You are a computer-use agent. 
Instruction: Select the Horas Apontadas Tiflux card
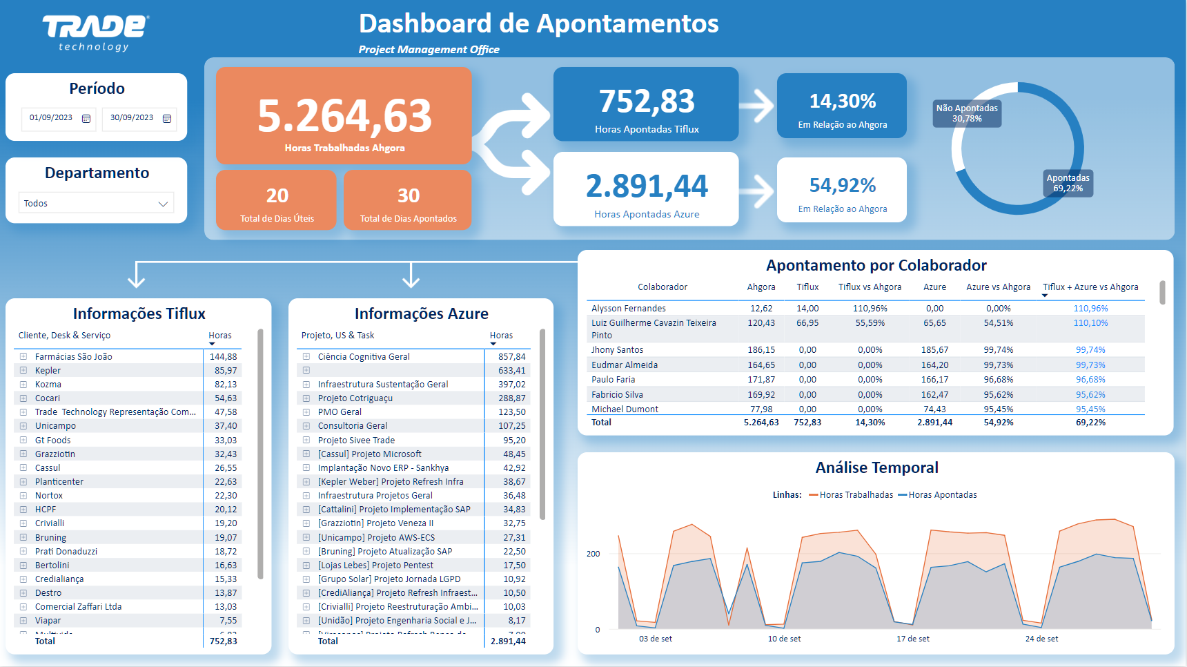tap(647, 104)
